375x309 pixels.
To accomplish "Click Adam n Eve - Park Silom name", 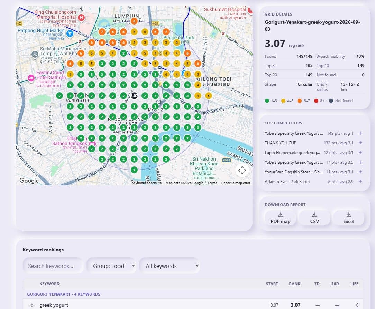I will (287, 181).
